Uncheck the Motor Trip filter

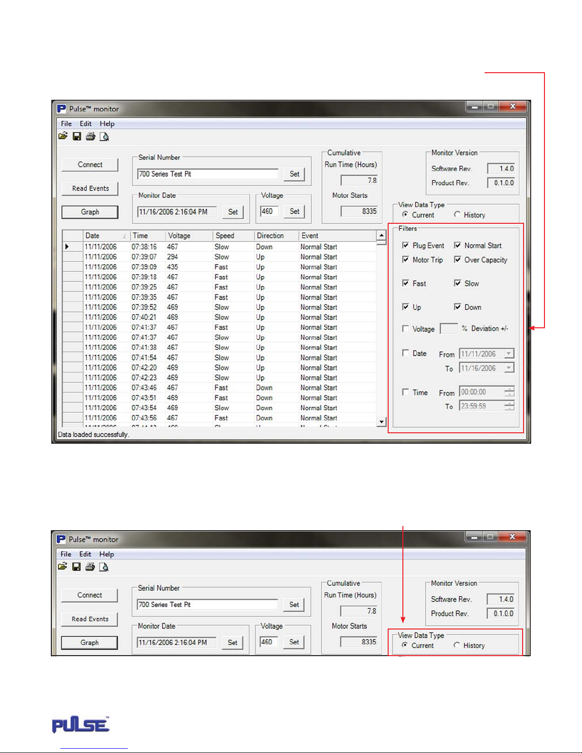(x=405, y=259)
